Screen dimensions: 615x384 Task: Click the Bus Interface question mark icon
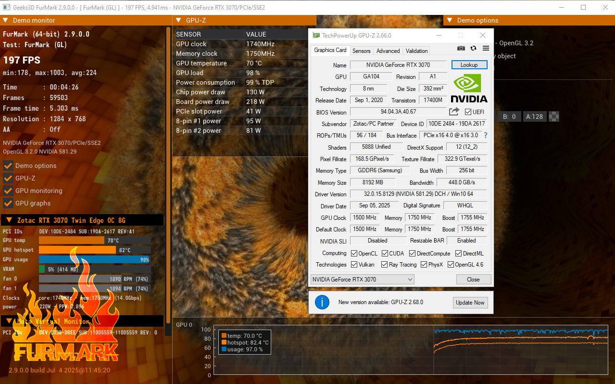(486, 135)
